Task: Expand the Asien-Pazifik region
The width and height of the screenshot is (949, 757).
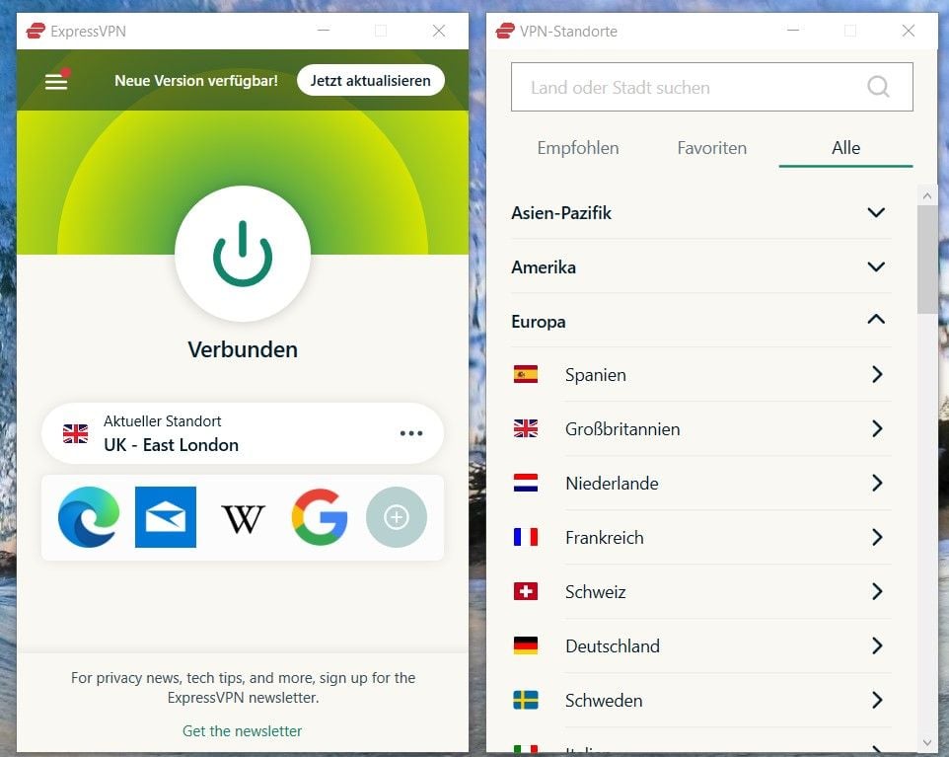Action: point(700,212)
